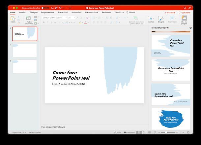
Task: Toggle Note in the status bar
Action: pos(117,132)
